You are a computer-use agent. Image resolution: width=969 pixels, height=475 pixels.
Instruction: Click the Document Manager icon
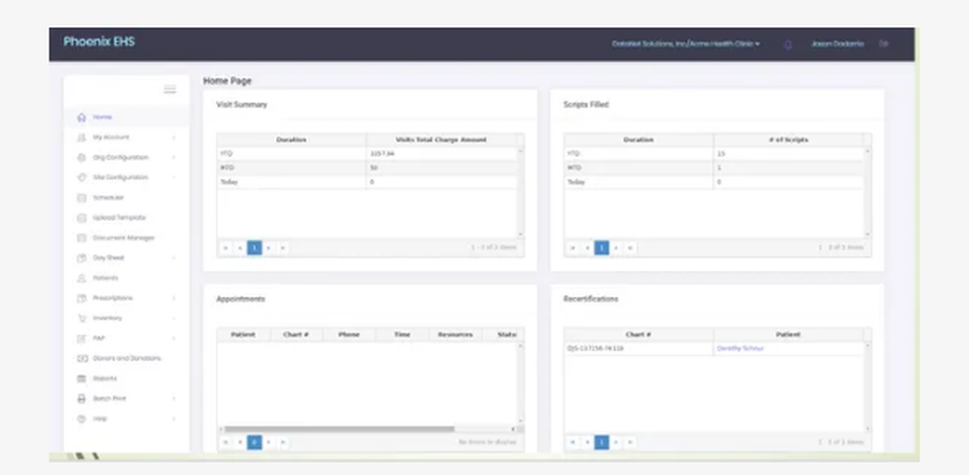81,238
